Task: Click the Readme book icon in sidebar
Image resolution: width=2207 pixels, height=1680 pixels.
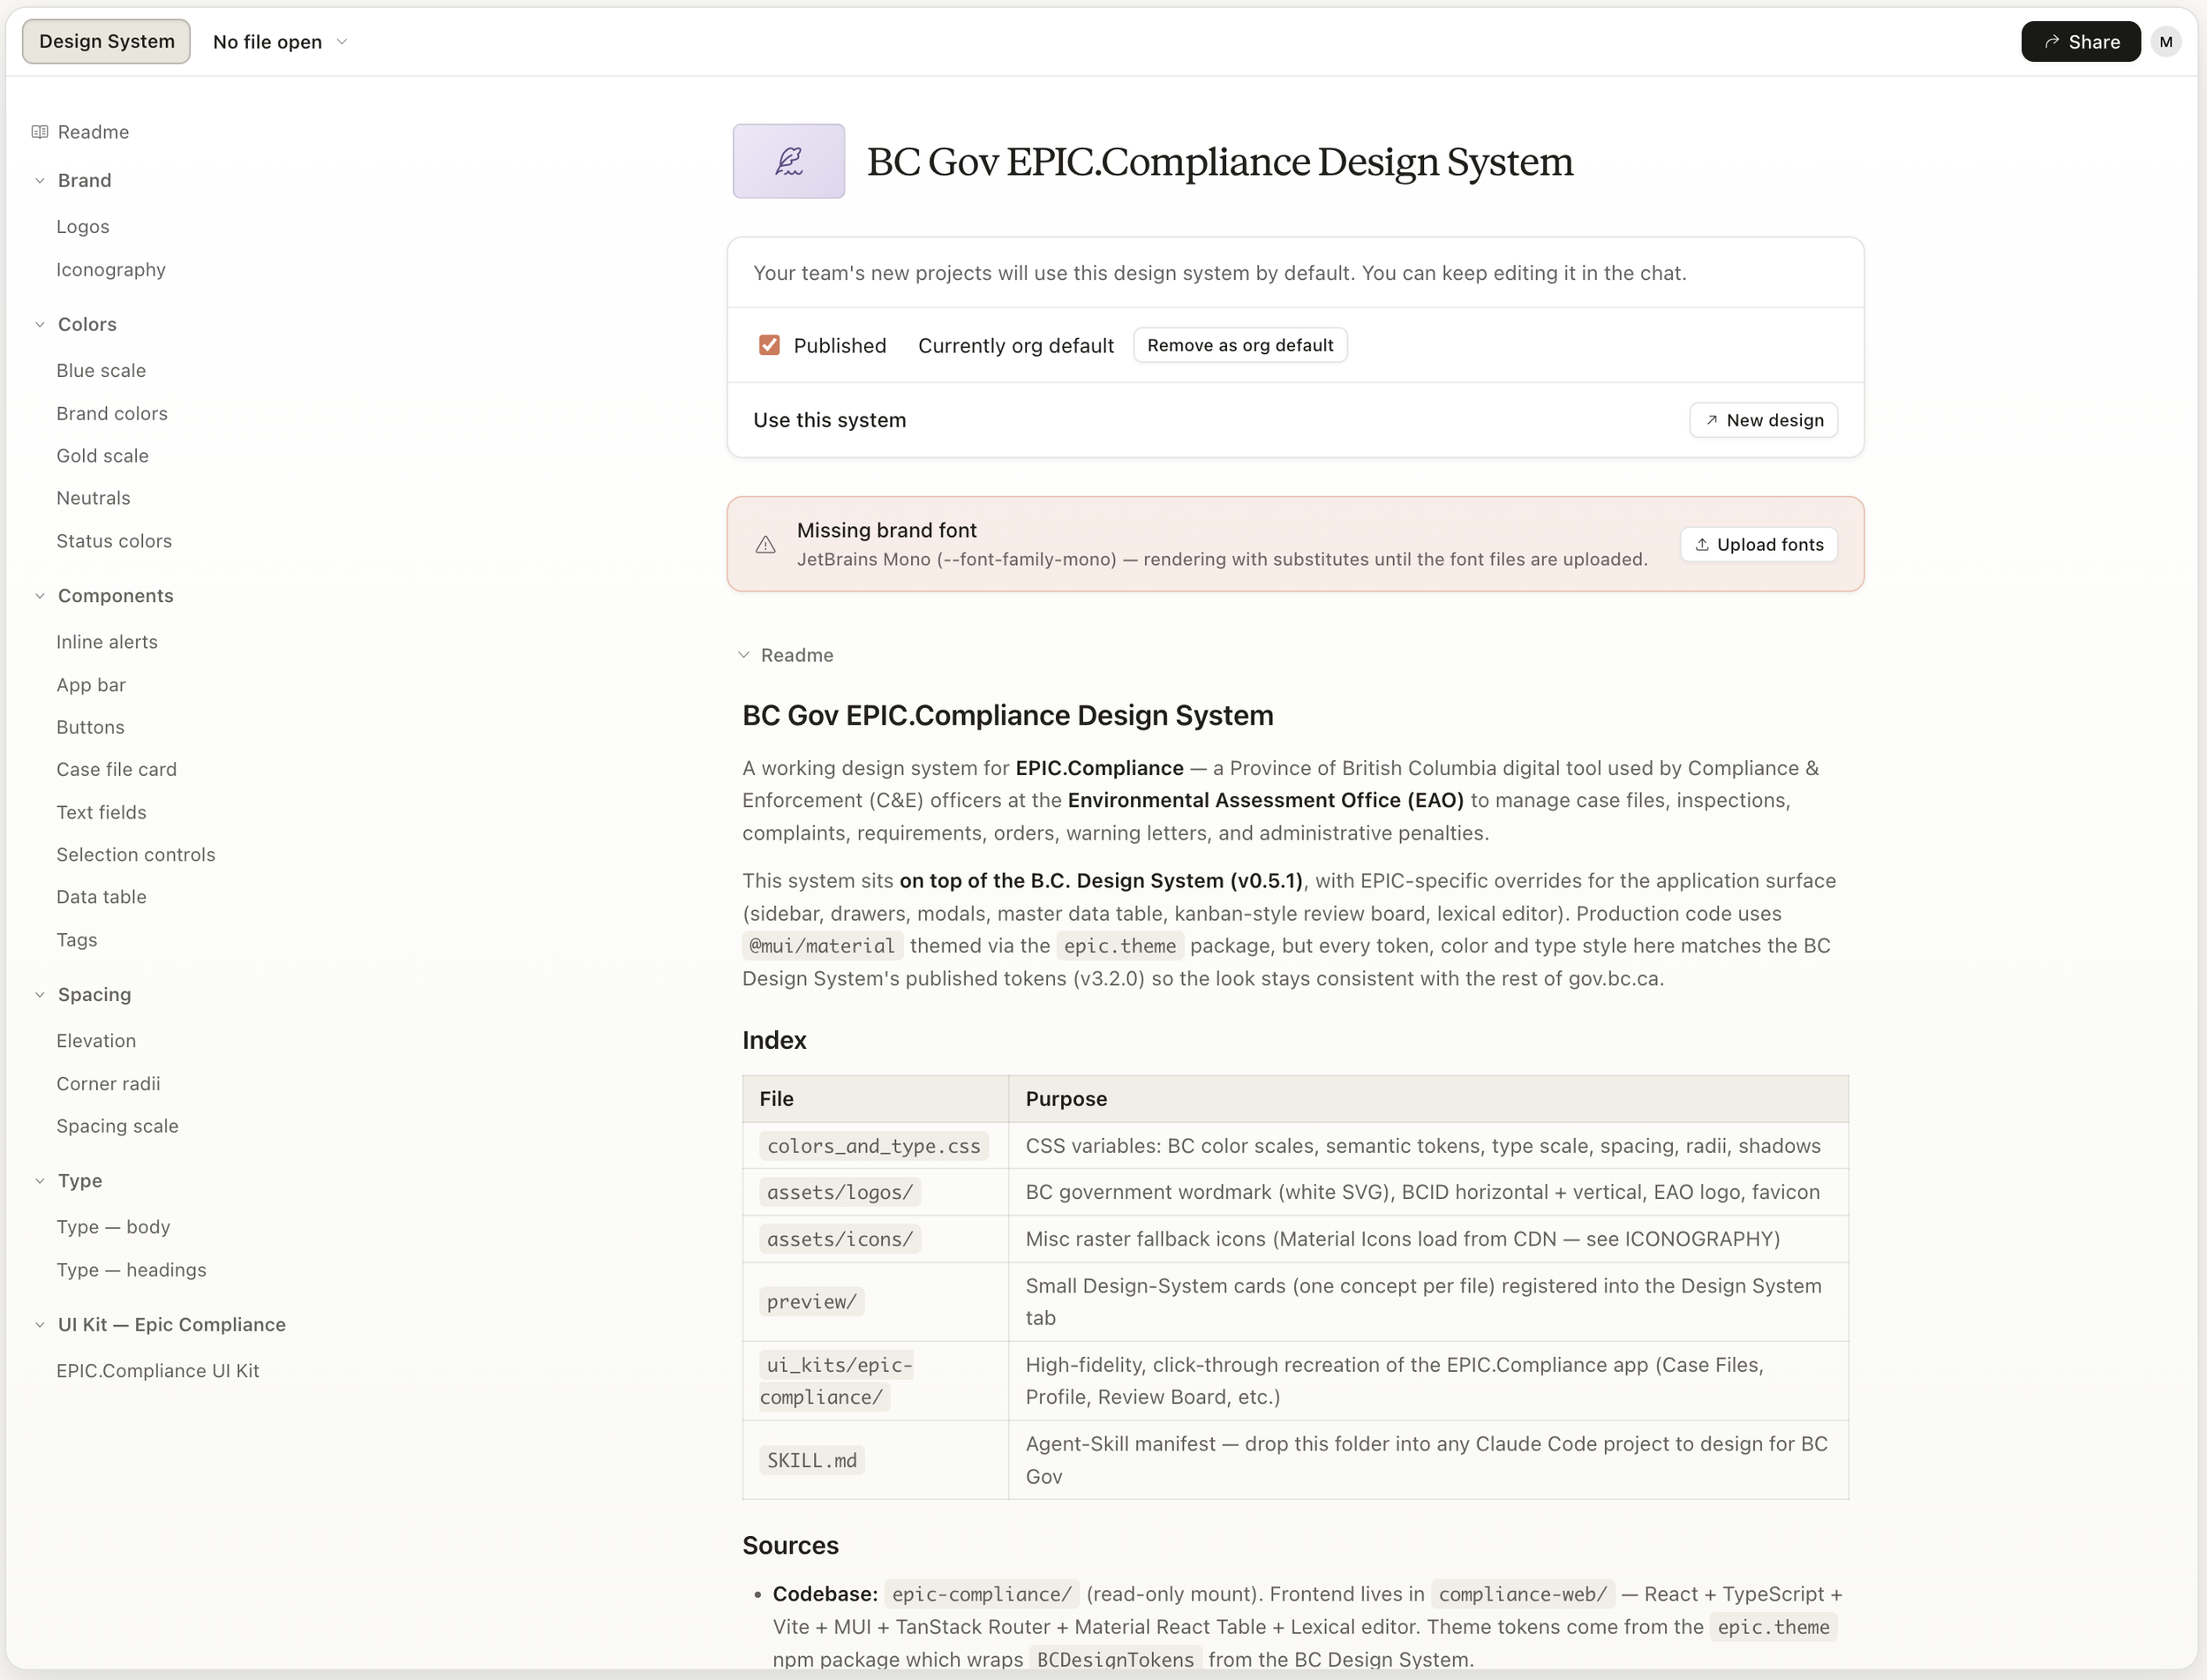Action: click(40, 132)
